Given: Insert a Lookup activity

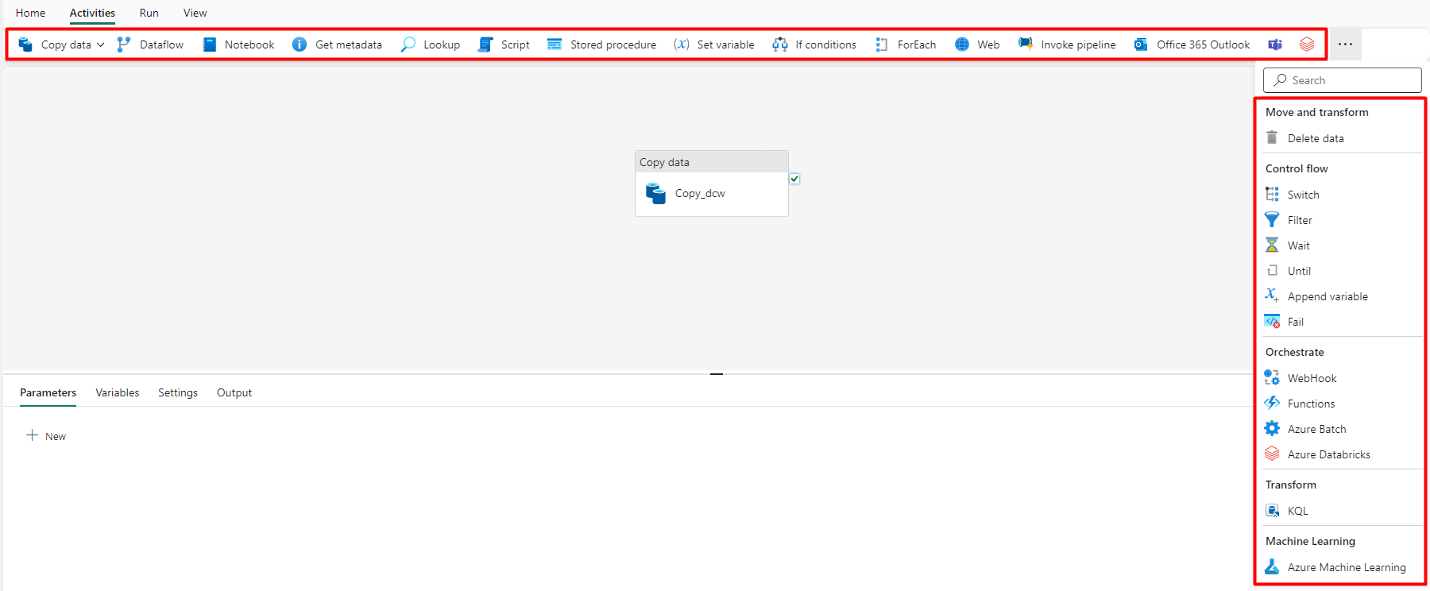Looking at the screenshot, I should tap(431, 44).
